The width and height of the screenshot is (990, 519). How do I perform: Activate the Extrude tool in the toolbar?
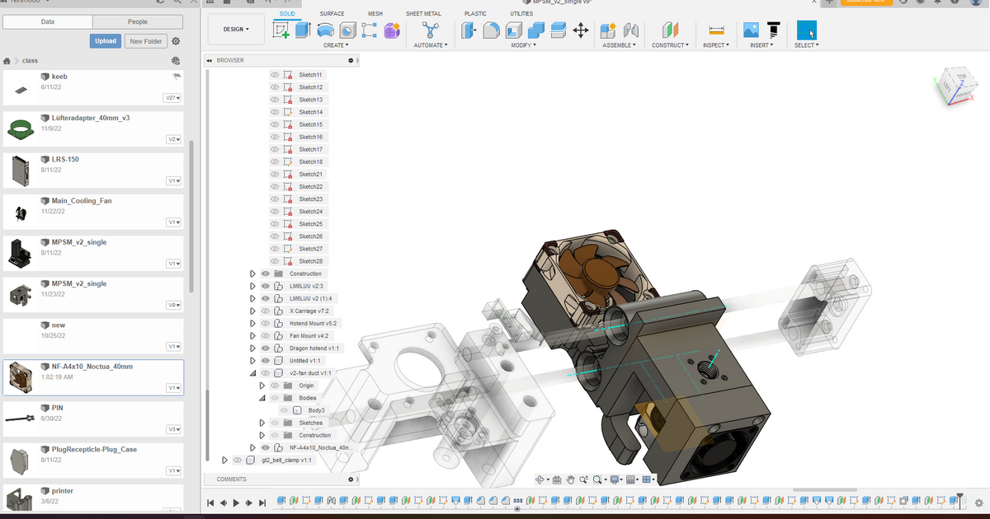[302, 30]
